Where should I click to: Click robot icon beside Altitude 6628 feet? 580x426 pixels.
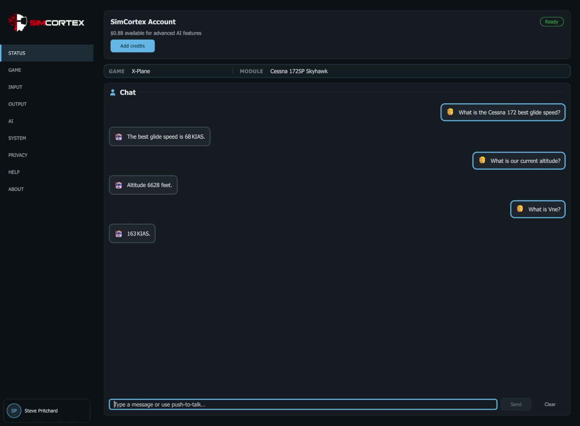(119, 185)
